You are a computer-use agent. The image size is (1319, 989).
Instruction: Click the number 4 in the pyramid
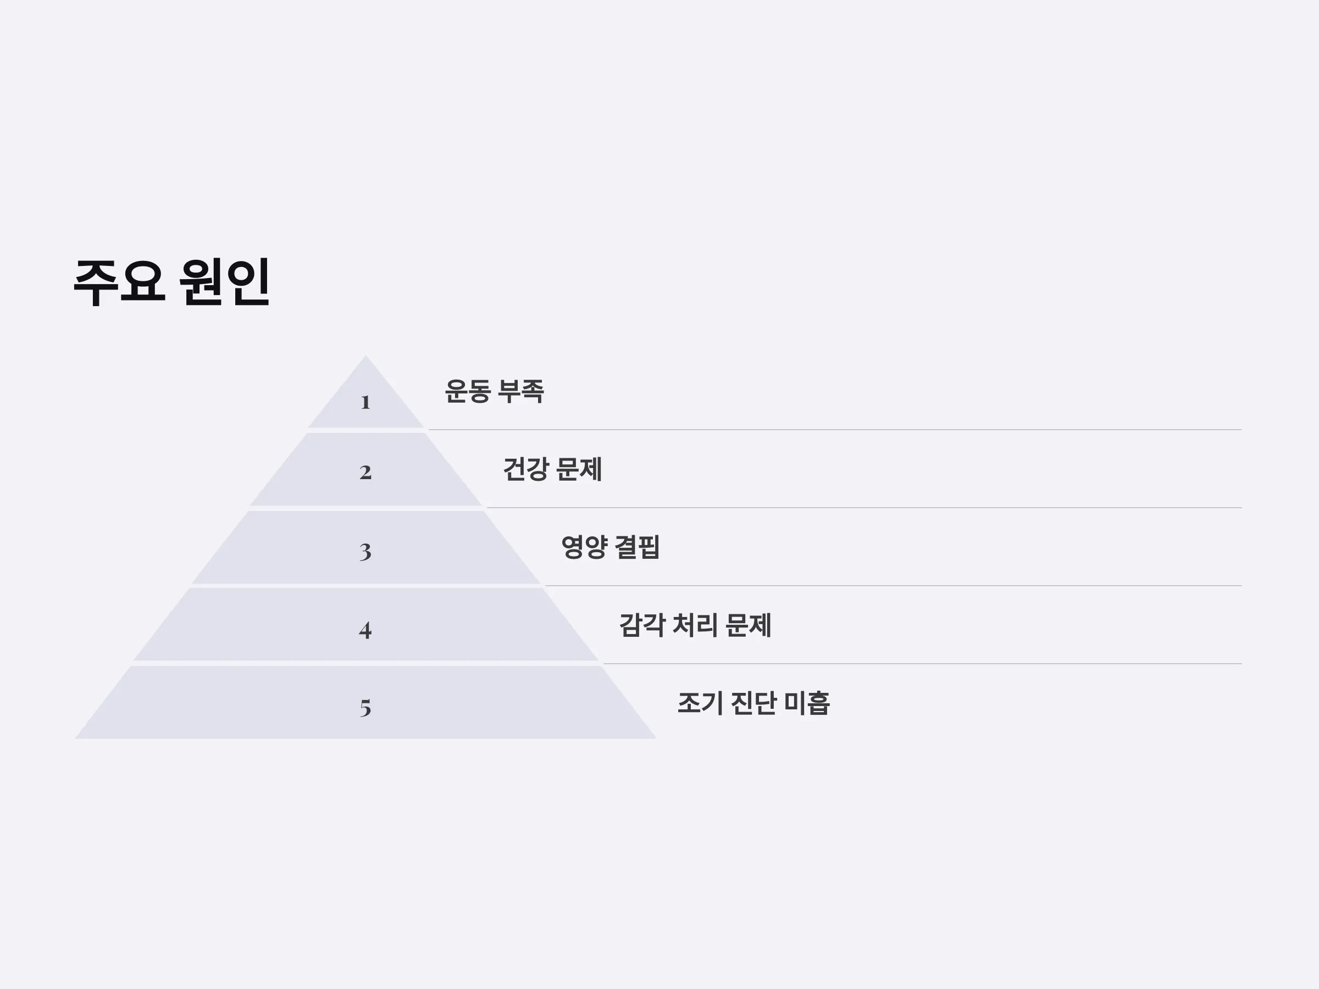tap(365, 630)
